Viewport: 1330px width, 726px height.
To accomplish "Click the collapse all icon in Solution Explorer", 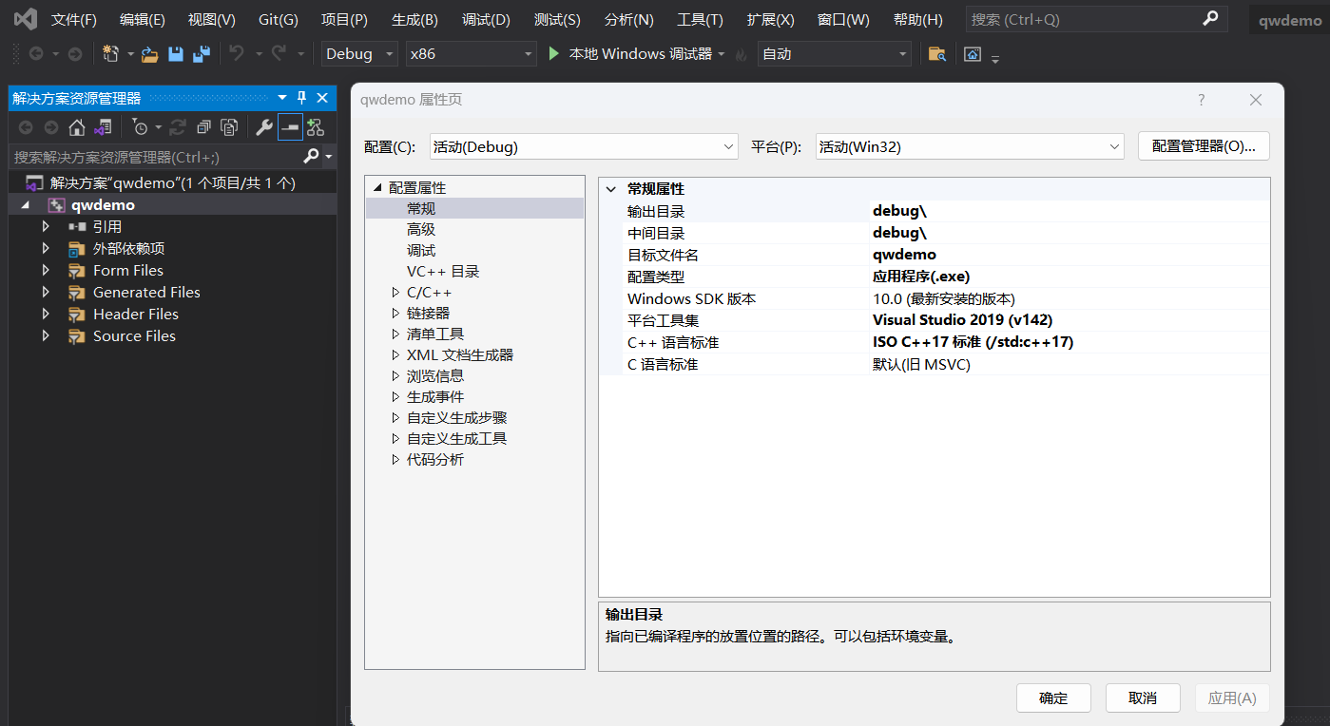I will [x=203, y=127].
